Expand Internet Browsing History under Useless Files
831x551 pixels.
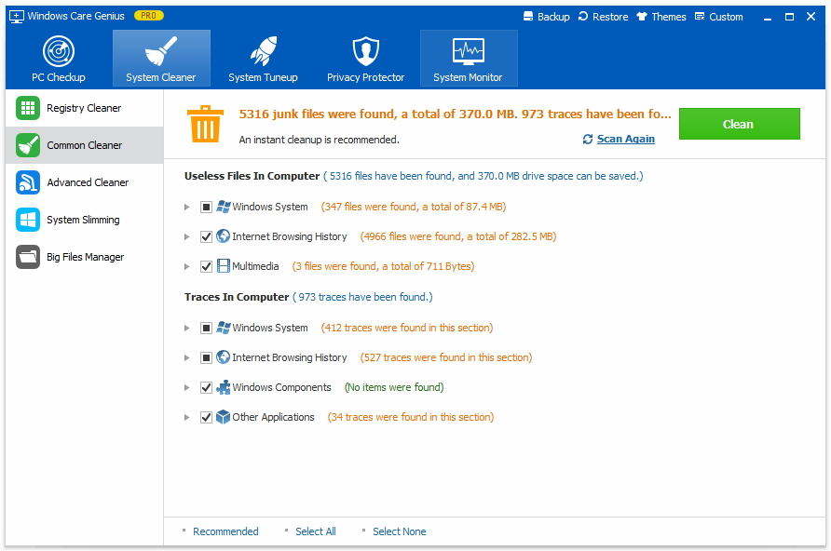click(x=186, y=236)
